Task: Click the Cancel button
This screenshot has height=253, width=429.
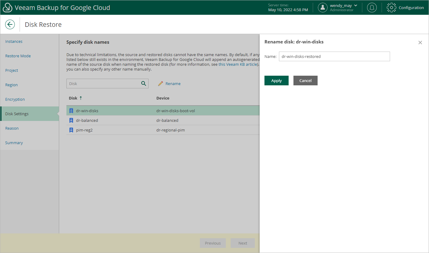Action: point(306,81)
